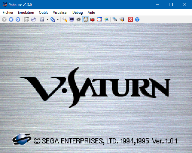The image size is (192, 153).
Task: Maximize the Yabause window
Action: [x=171, y=5]
